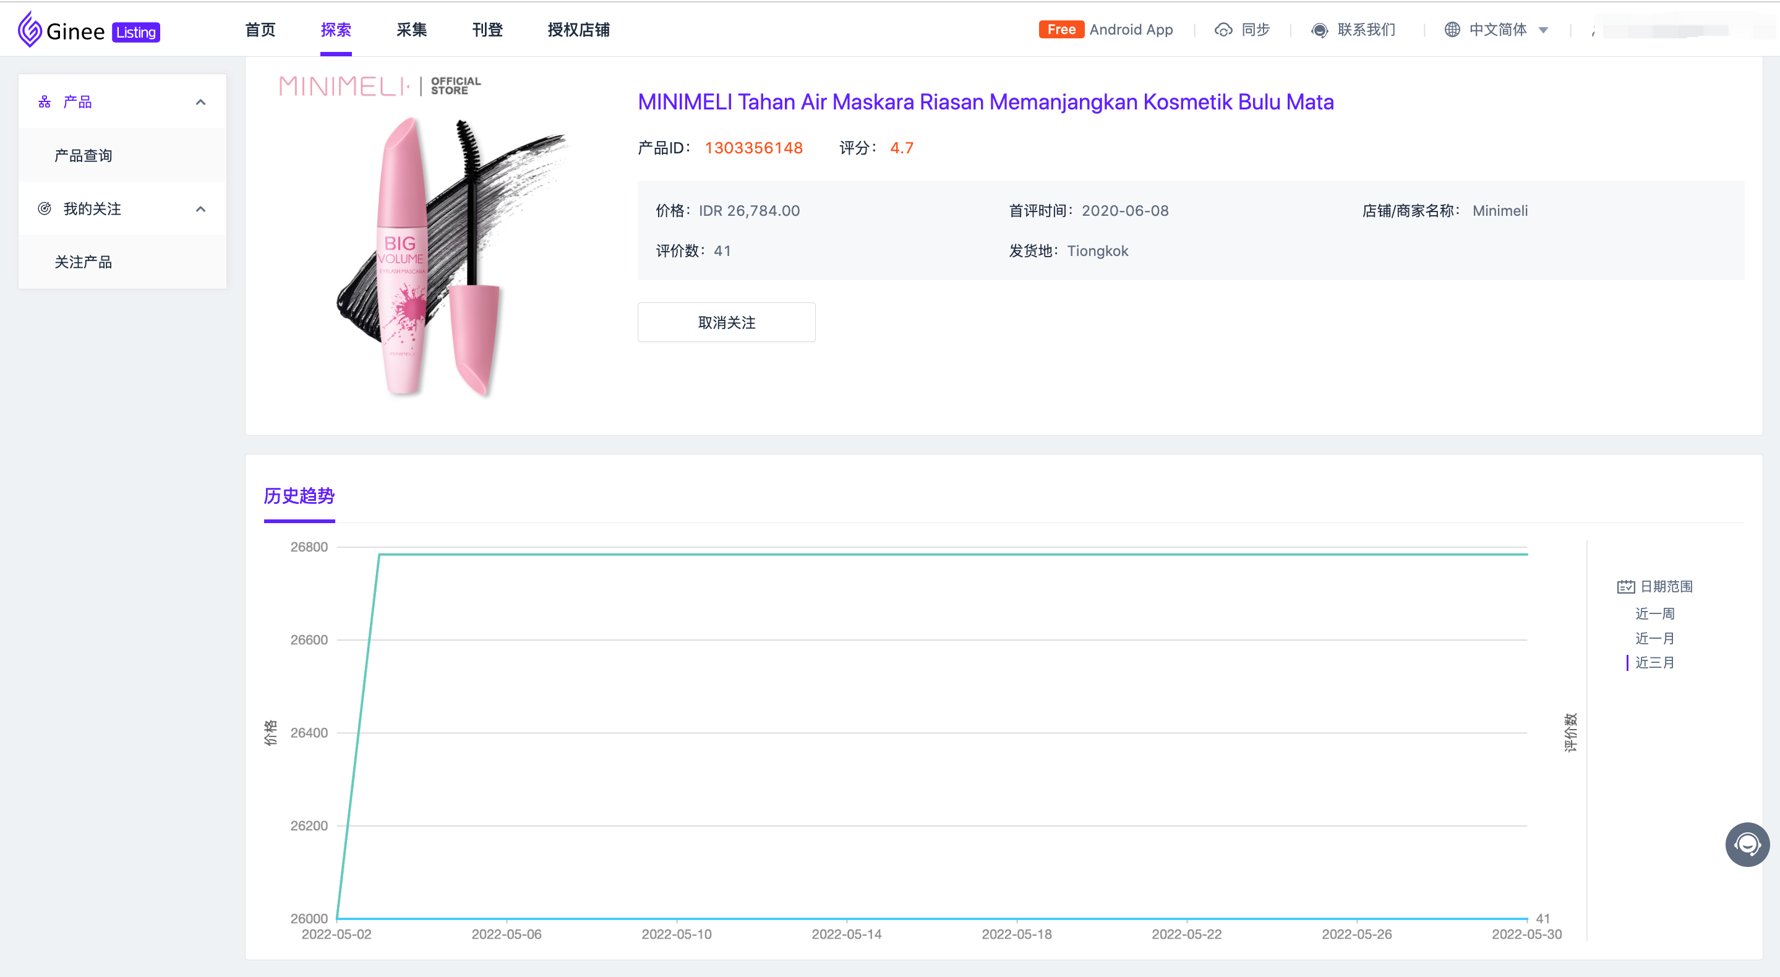Viewport: 1780px width, 977px height.
Task: Click the shop name Minimeli
Action: point(1499,211)
